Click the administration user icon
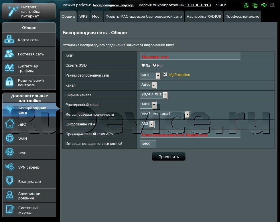This screenshot has width=280, height=222. pos(10,195)
